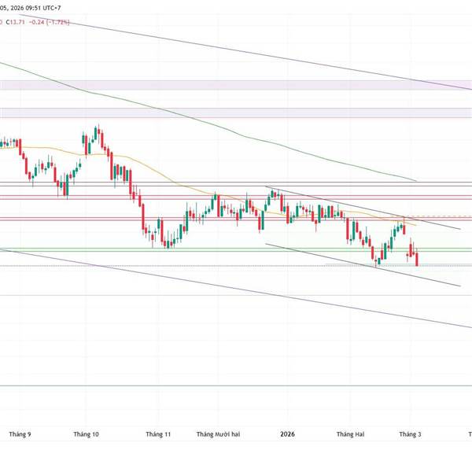Screen dimensions: 472x472
Task: Click the 'Tháng Hai' time axis label
Action: coord(350,434)
